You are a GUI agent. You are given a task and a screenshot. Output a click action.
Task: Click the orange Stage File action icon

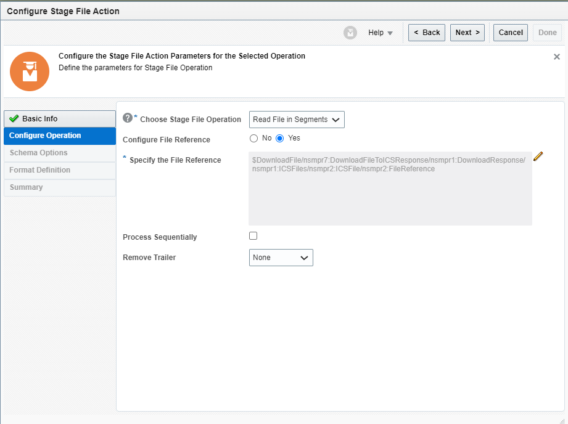click(30, 71)
